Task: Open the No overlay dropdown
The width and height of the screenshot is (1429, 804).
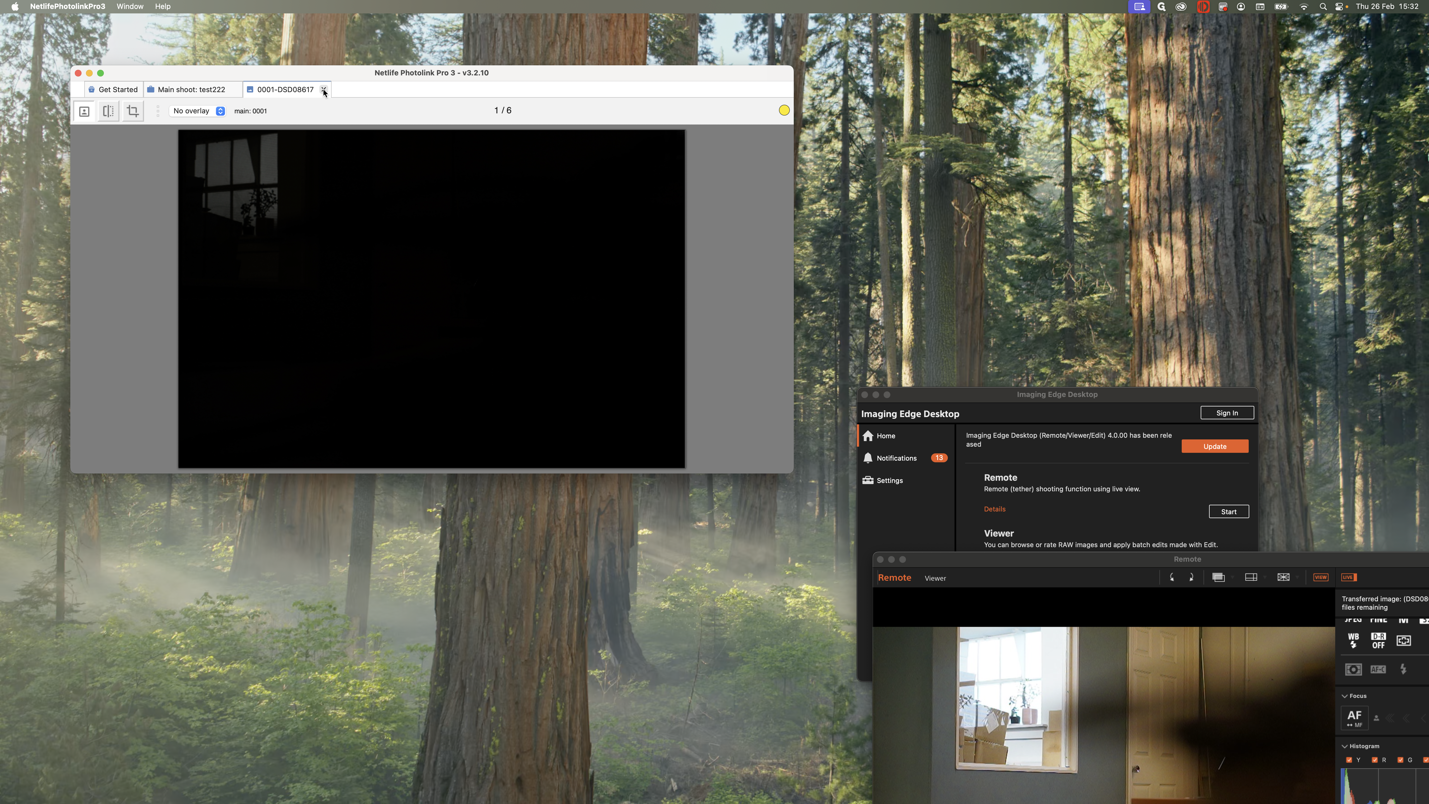Action: tap(198, 111)
